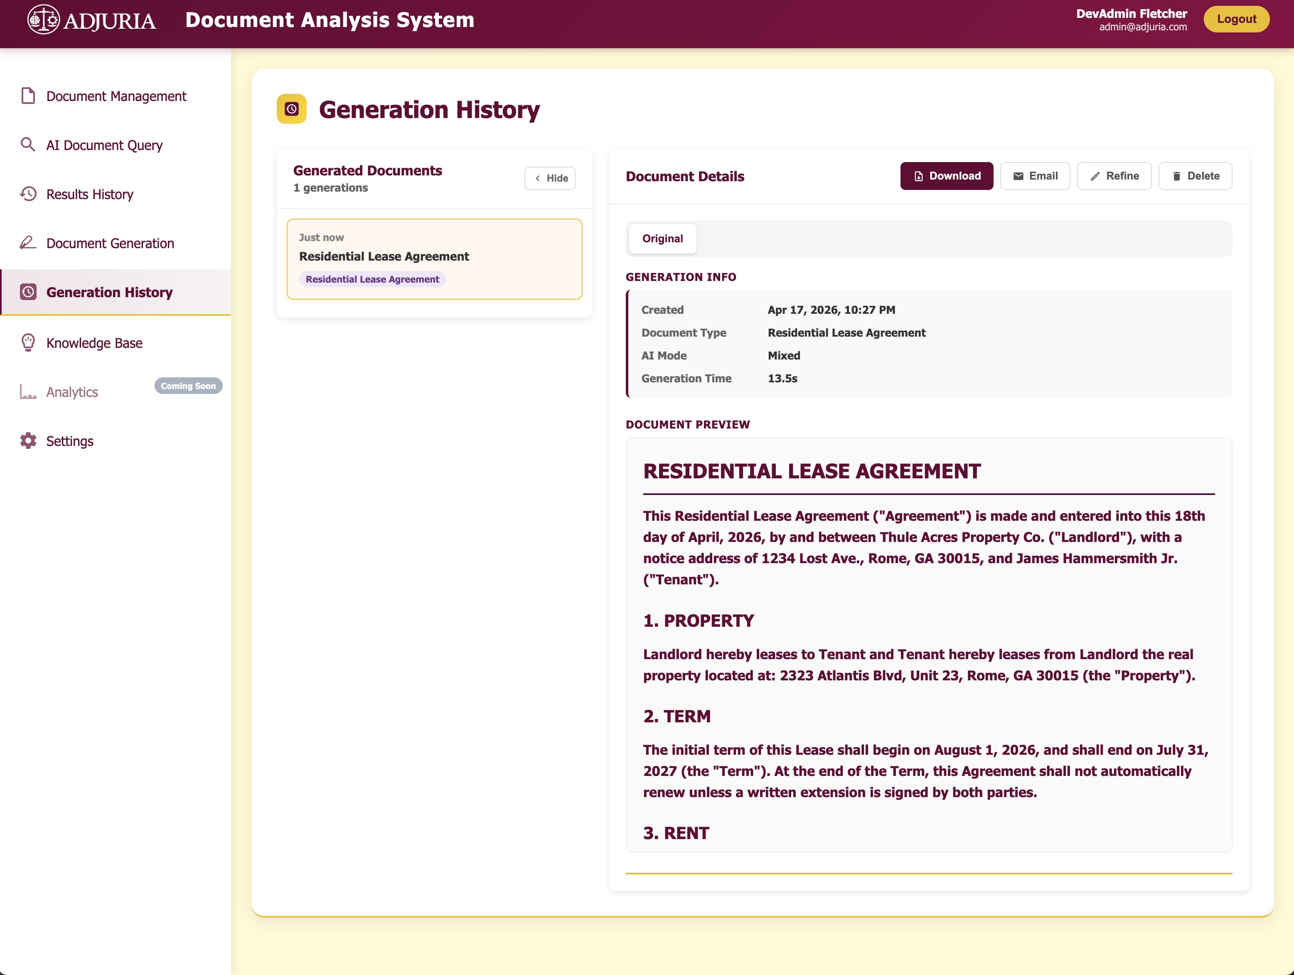
Task: Click the 2. TERM section heading
Action: [677, 716]
